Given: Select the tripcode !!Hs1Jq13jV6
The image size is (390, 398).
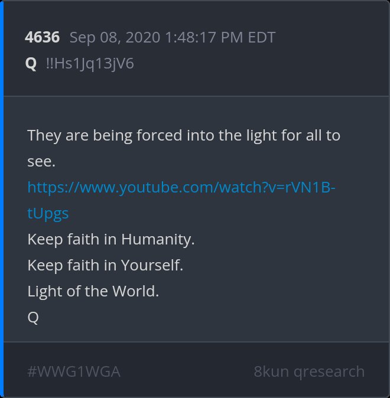Looking at the screenshot, I should pos(90,64).
